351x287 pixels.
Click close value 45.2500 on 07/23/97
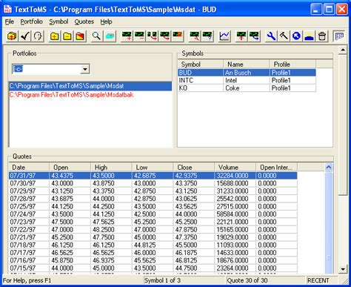(186, 222)
